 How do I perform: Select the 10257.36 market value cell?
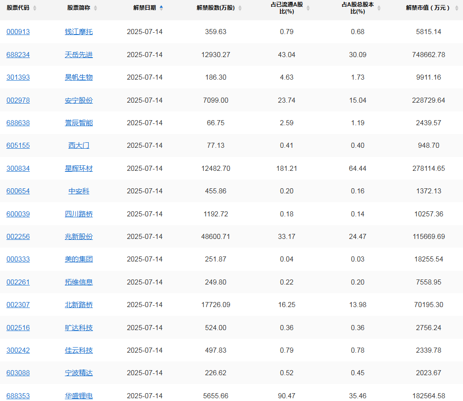point(428,214)
